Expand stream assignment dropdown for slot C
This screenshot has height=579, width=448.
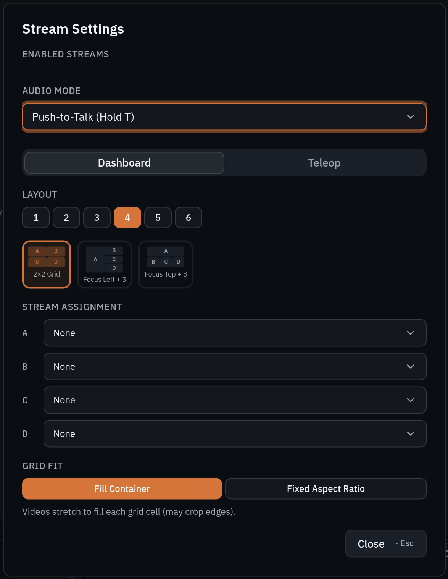(235, 400)
